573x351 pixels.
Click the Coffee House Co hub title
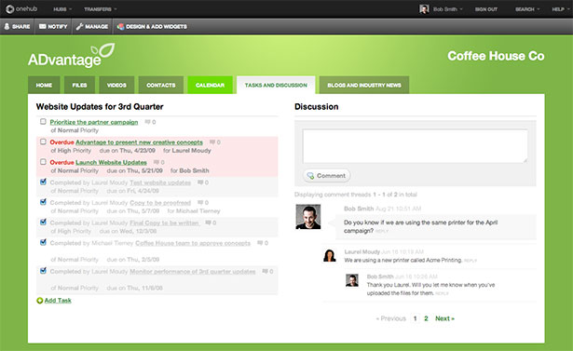(x=496, y=56)
